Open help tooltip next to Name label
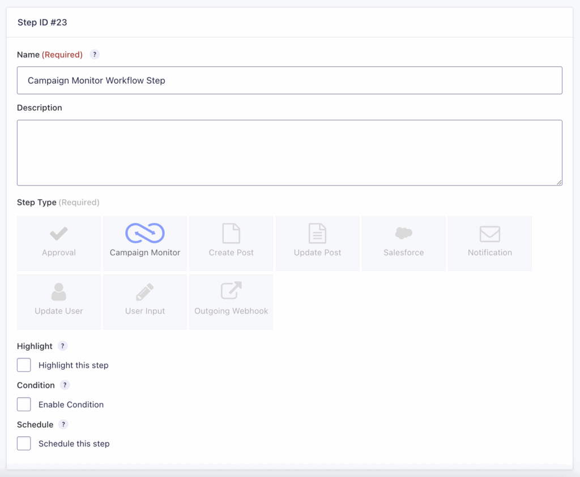580x477 pixels. (95, 55)
